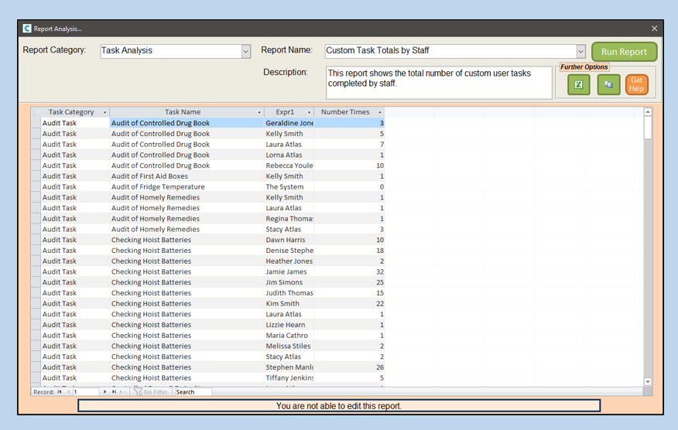The image size is (678, 430).
Task: Click the record Search box
Action: [192, 392]
